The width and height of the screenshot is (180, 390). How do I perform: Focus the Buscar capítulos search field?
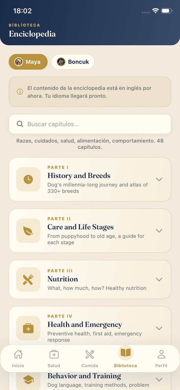90,124
